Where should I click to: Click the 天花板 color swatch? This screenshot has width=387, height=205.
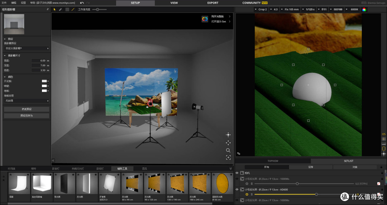coord(44,81)
